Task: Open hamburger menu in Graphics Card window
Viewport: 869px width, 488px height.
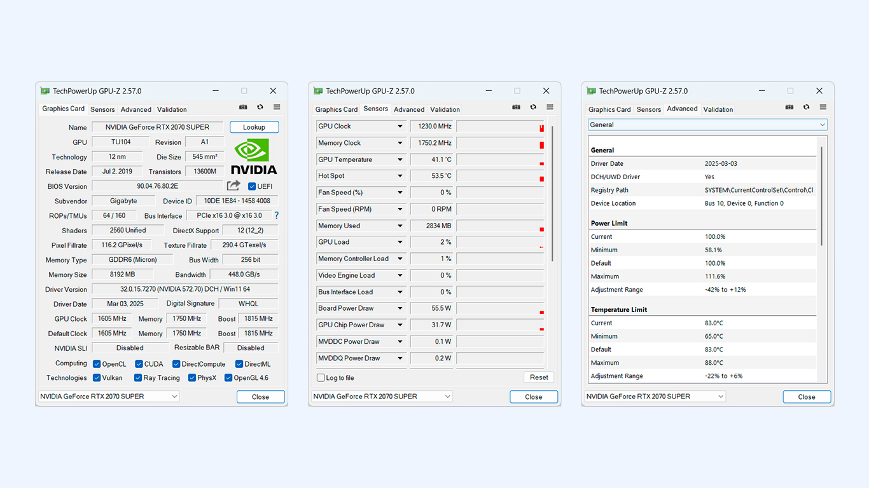Action: (x=277, y=107)
